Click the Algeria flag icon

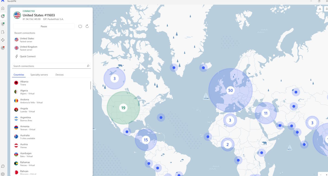click(x=16, y=92)
